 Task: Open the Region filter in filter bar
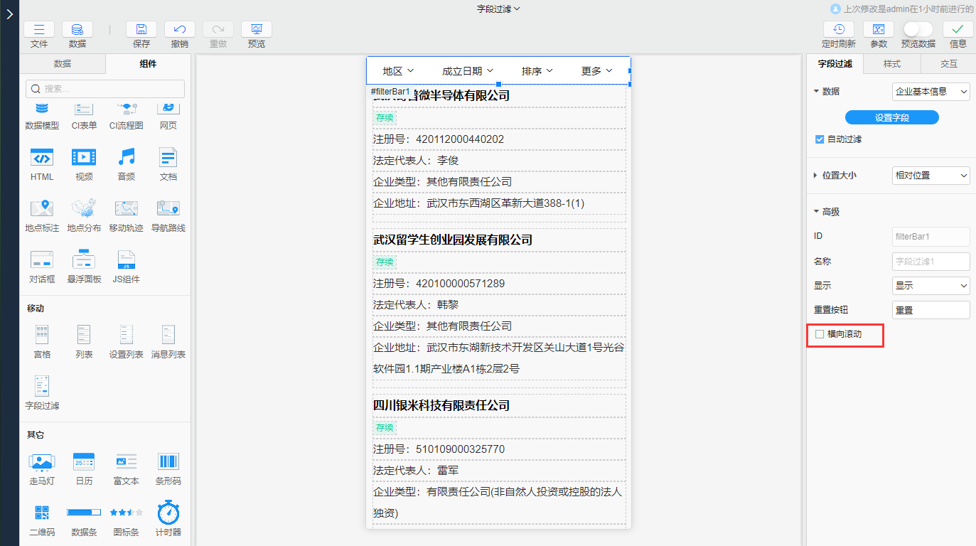(x=398, y=71)
